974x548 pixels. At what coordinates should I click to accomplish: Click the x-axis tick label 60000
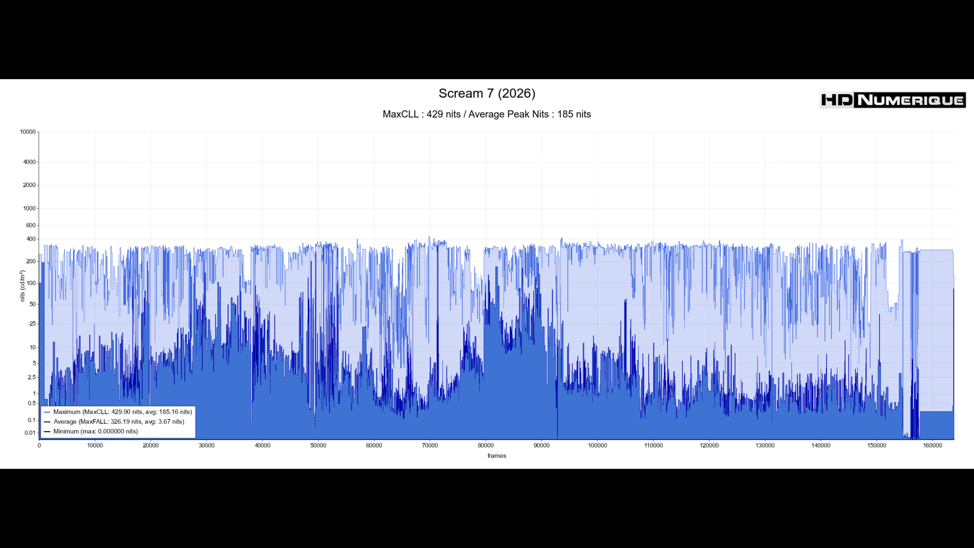click(x=374, y=446)
